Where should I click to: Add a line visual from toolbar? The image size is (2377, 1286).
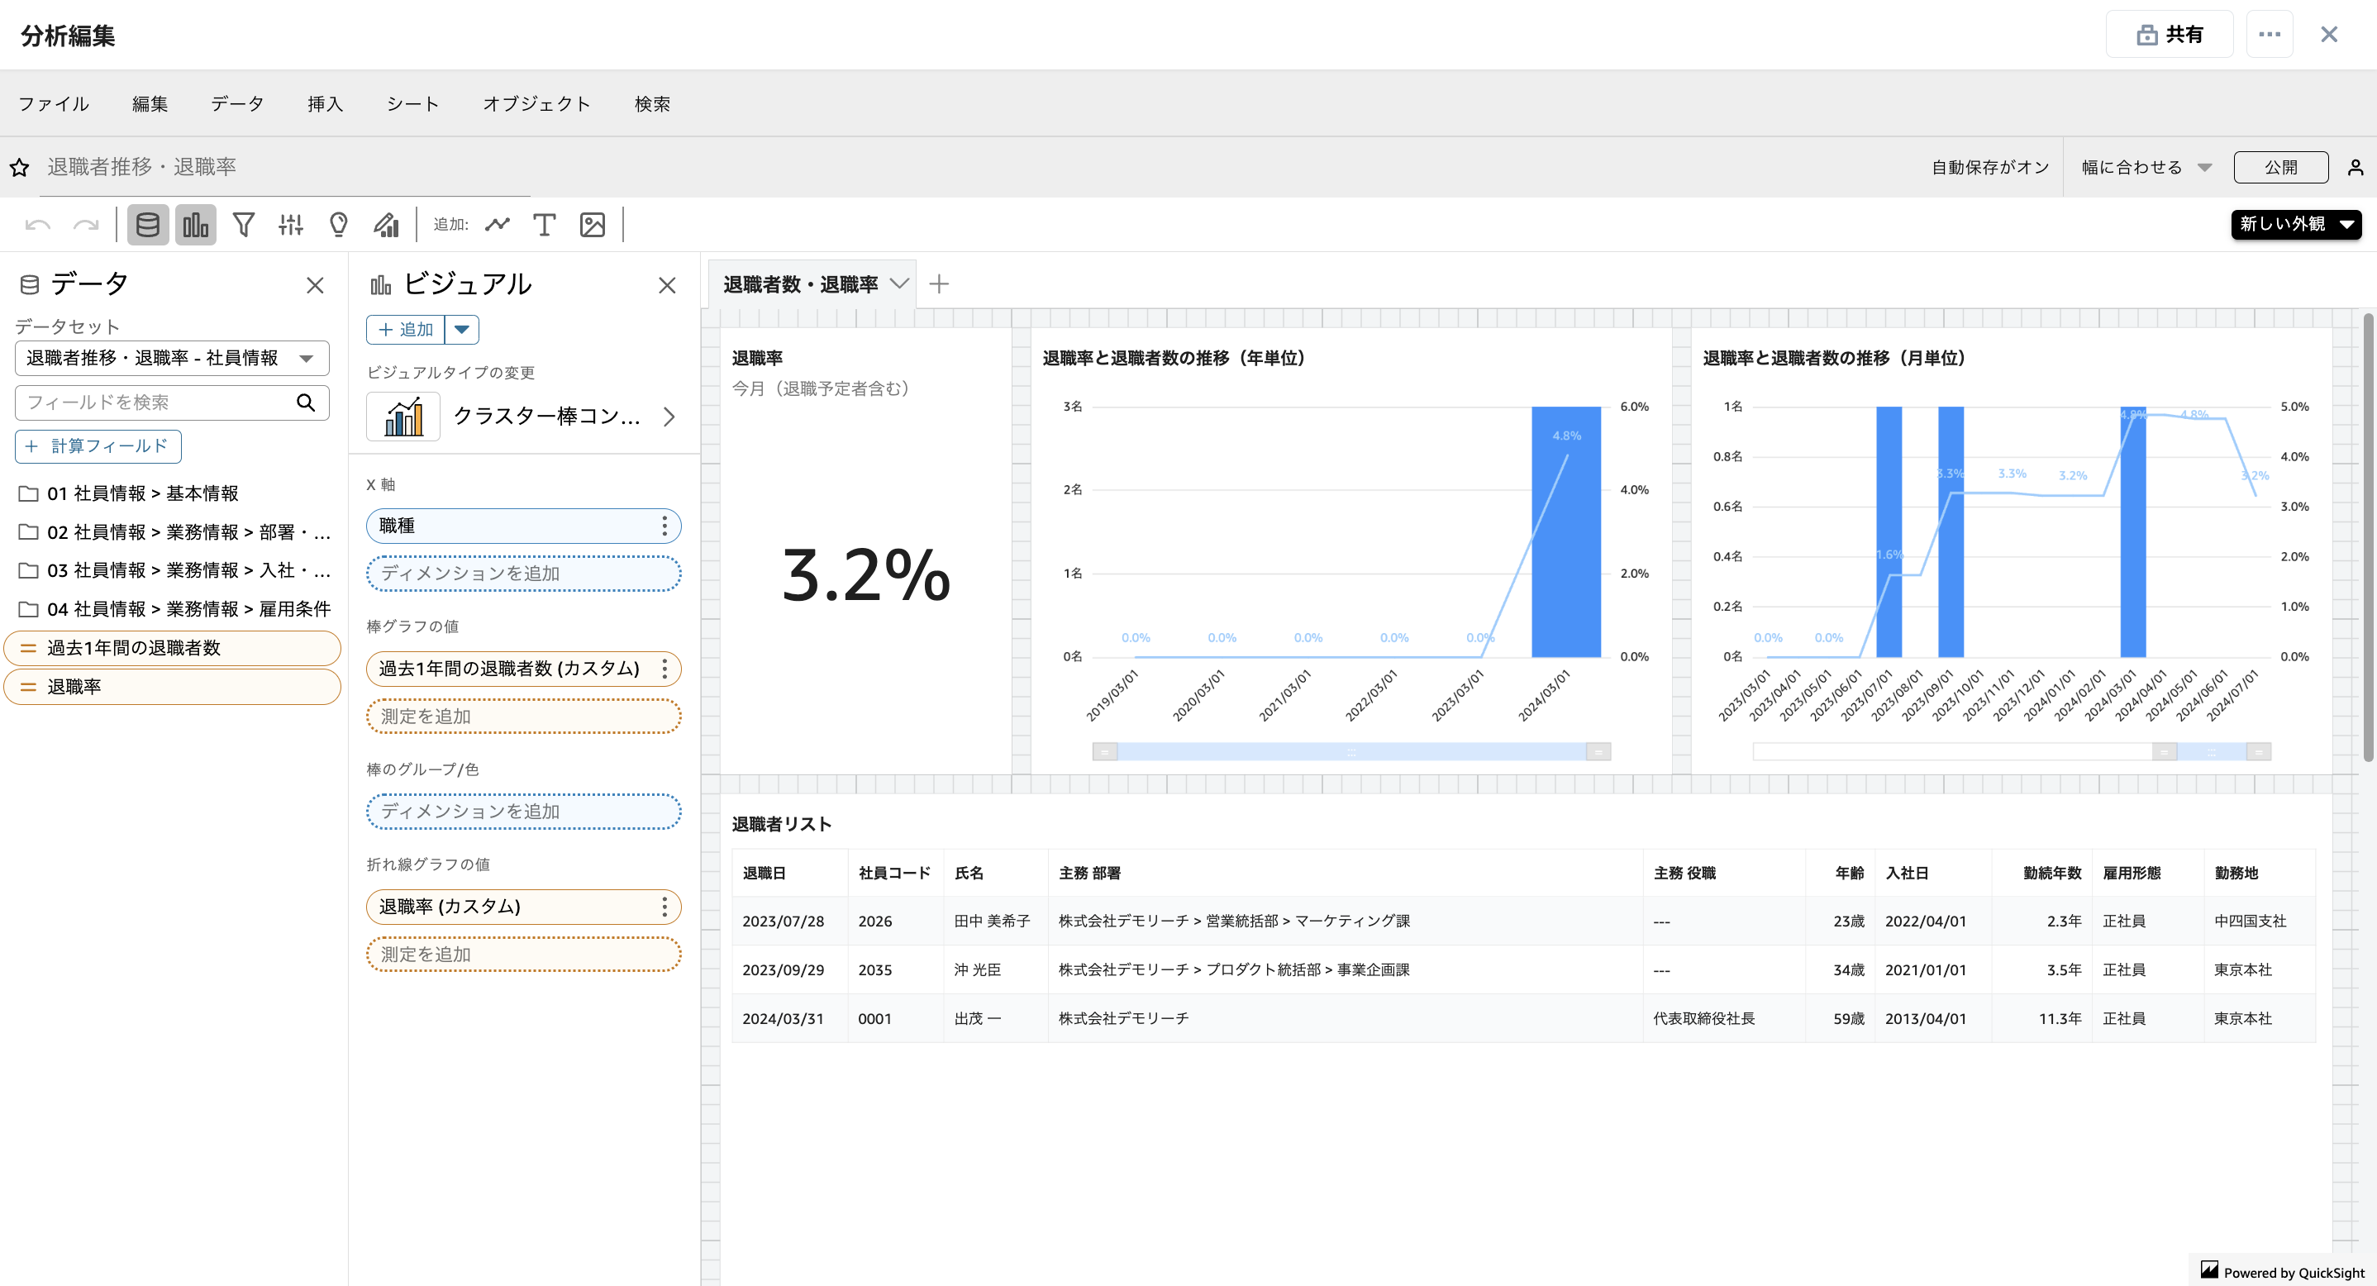point(498,224)
